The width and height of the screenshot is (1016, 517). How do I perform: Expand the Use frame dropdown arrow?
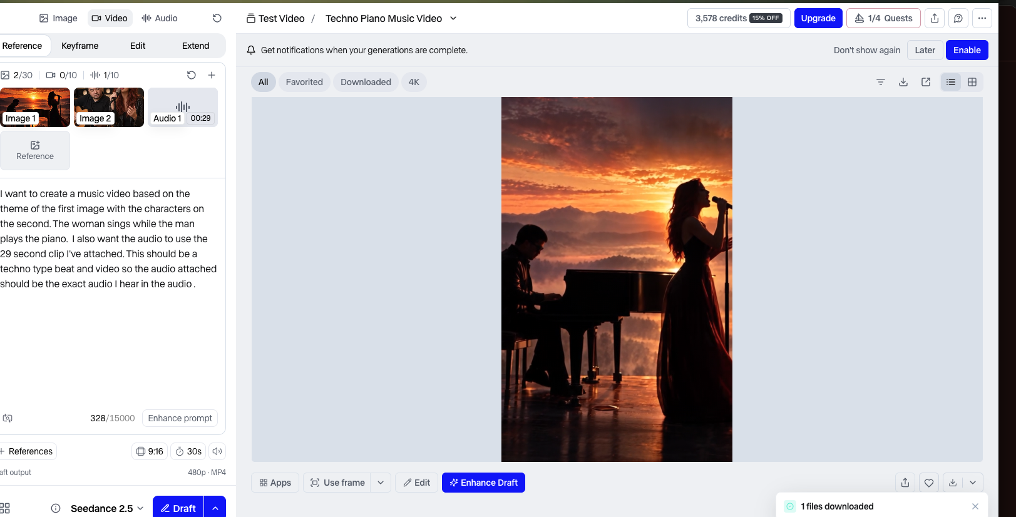pyautogui.click(x=381, y=483)
